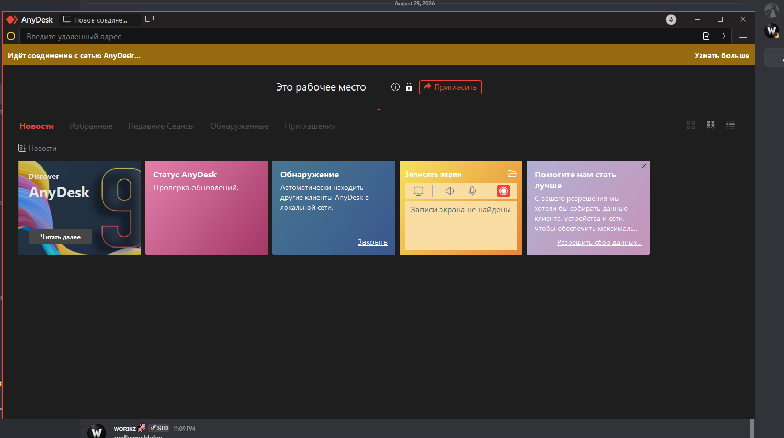
Task: Switch to list view layout
Action: click(x=731, y=125)
